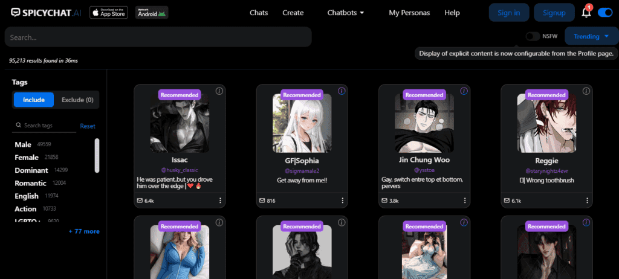619x279 pixels.
Task: Click the App Store download badge
Action: coord(109,12)
